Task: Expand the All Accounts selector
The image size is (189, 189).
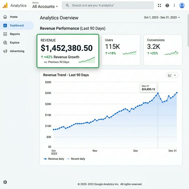Action: pyautogui.click(x=45, y=6)
